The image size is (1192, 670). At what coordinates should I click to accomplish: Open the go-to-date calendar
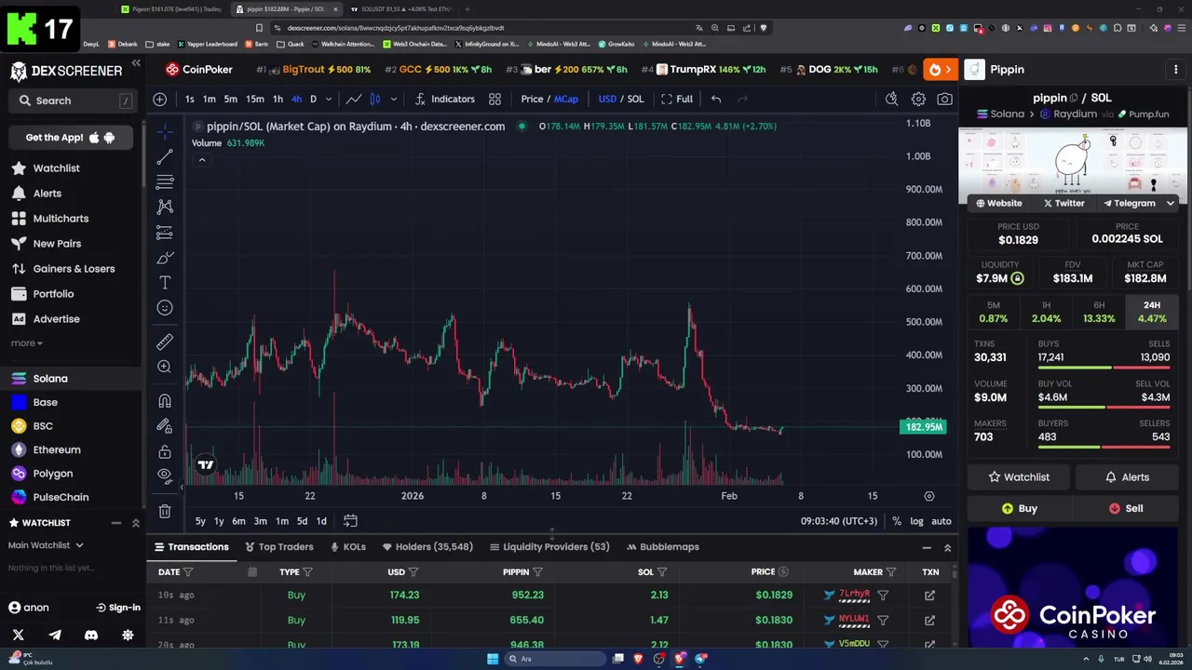coord(350,521)
